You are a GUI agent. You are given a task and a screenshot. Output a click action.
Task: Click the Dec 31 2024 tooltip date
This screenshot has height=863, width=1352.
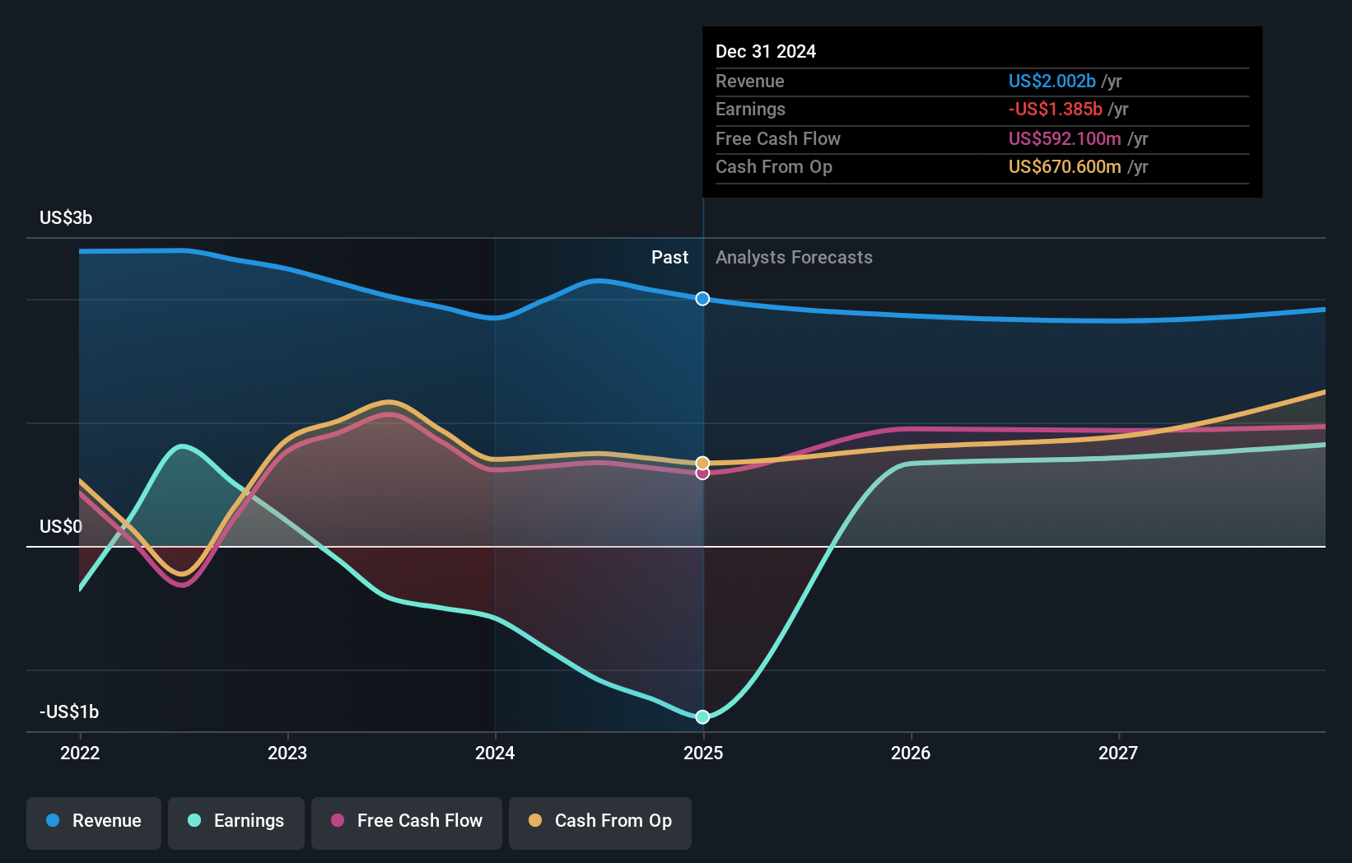pos(766,51)
